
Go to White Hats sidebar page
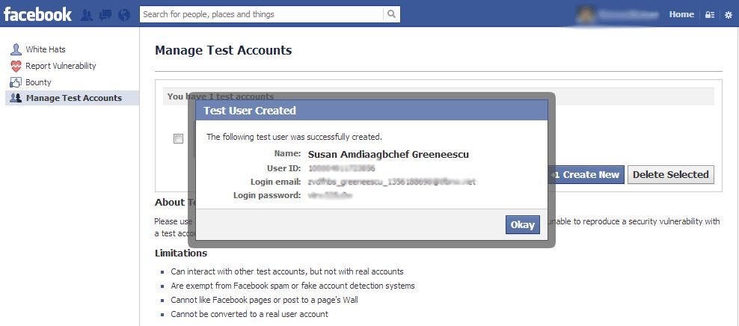[46, 49]
